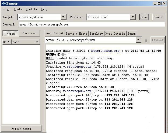Open the scan output selector dropdown

[x=138, y=40]
